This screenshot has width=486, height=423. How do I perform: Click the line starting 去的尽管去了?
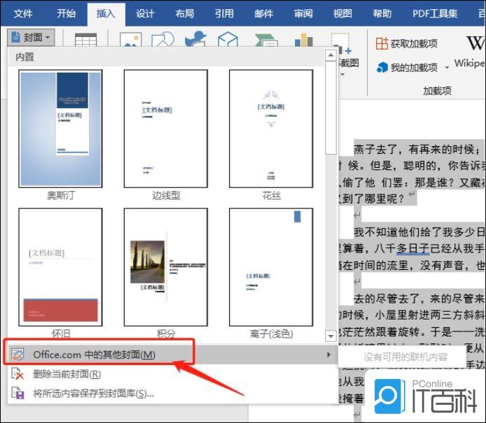coord(419,299)
